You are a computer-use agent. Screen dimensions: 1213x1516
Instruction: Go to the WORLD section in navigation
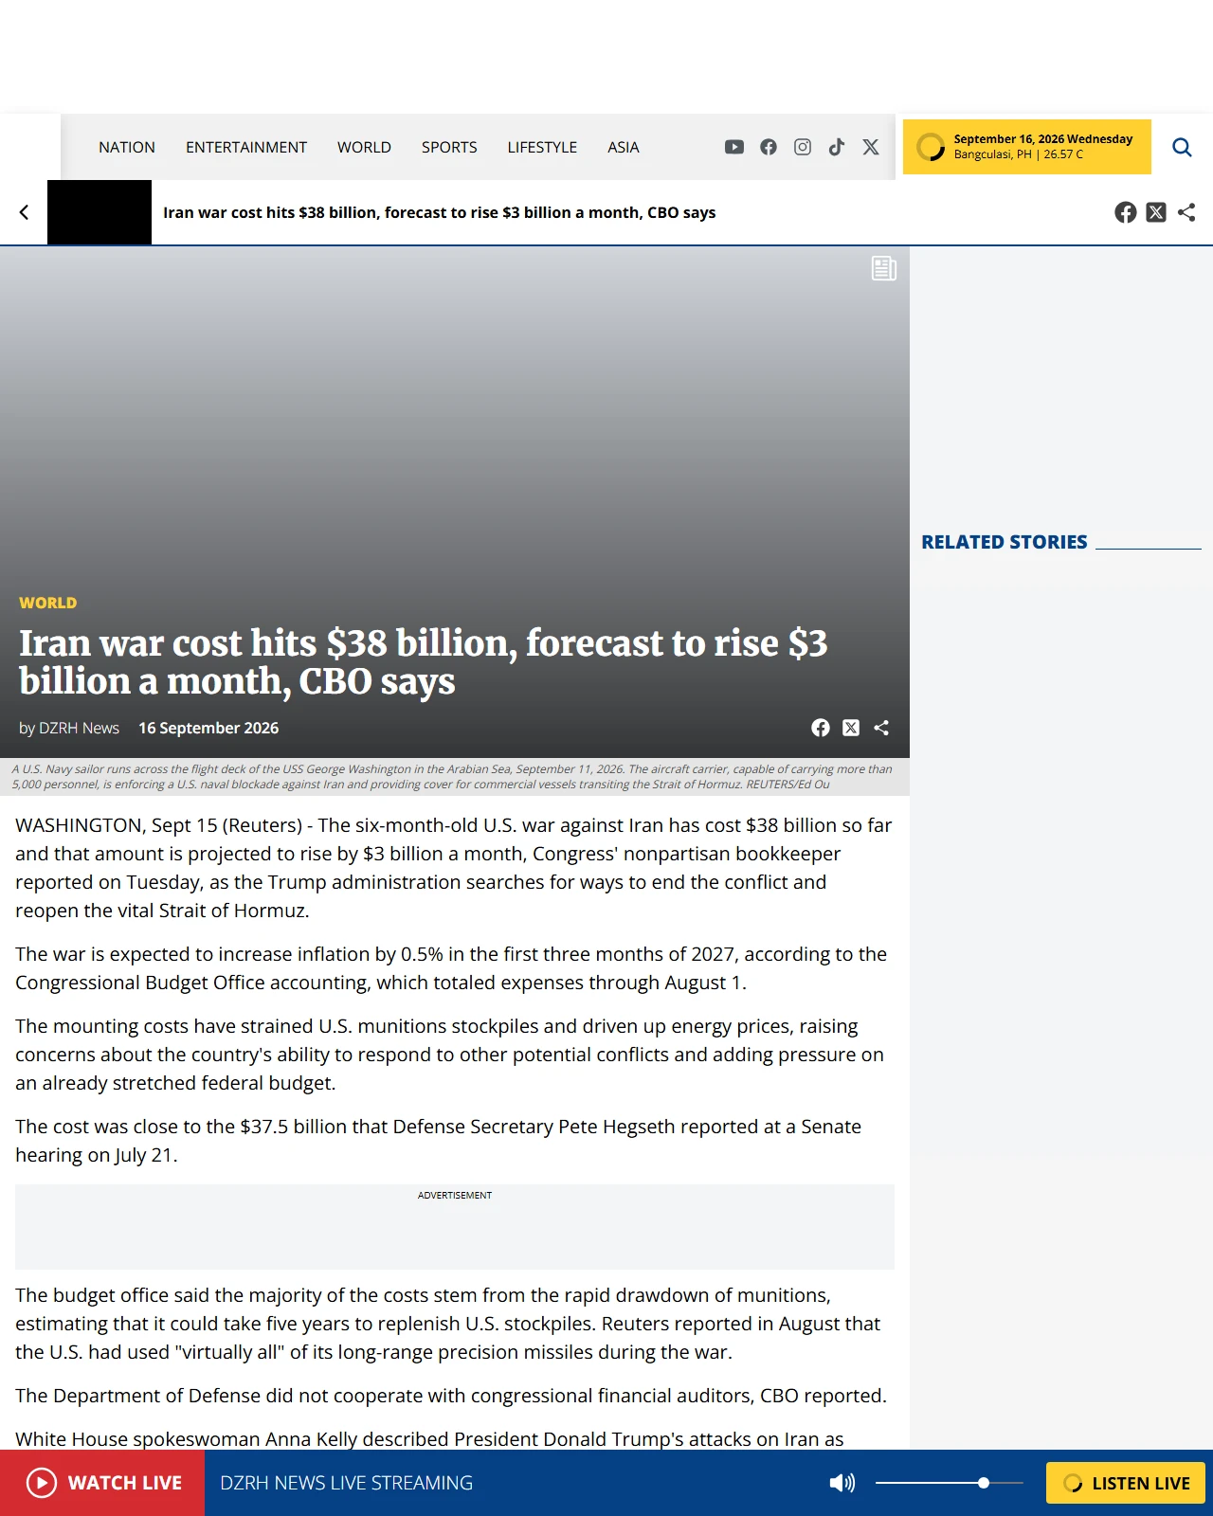tap(364, 147)
